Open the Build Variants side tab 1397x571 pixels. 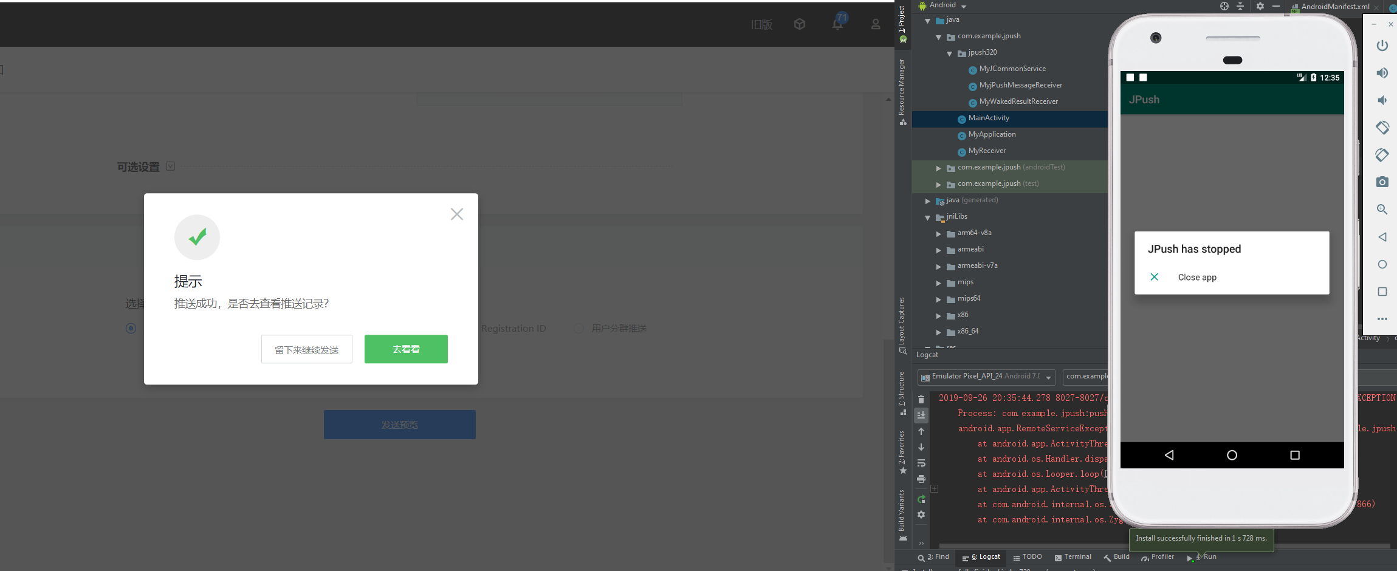coord(902,515)
